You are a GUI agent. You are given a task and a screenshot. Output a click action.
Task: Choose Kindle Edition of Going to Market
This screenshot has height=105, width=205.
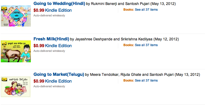point(58,81)
